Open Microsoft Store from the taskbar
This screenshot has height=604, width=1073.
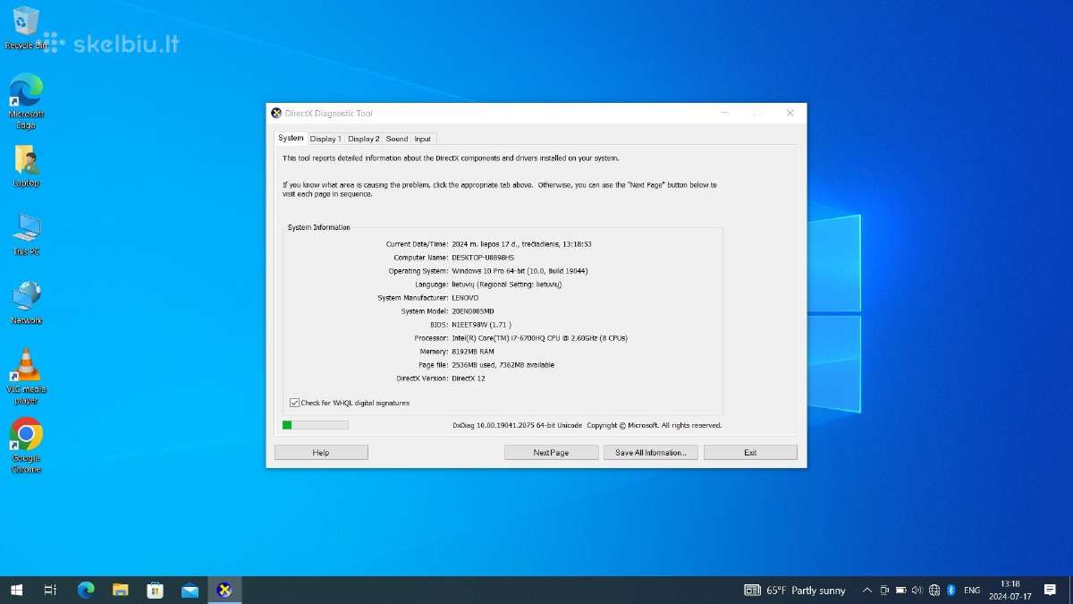tap(156, 590)
